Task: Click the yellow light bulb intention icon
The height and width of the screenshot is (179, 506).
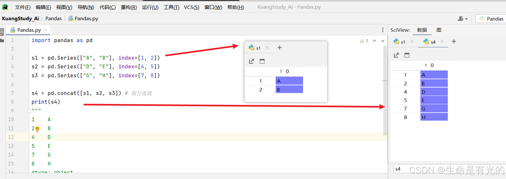Action: point(37,129)
